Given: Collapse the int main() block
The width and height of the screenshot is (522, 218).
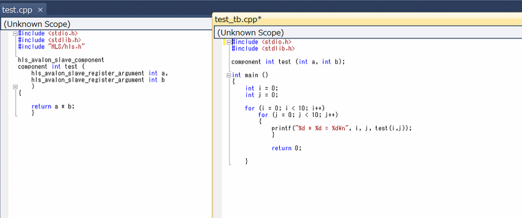Looking at the screenshot, I should (x=229, y=75).
